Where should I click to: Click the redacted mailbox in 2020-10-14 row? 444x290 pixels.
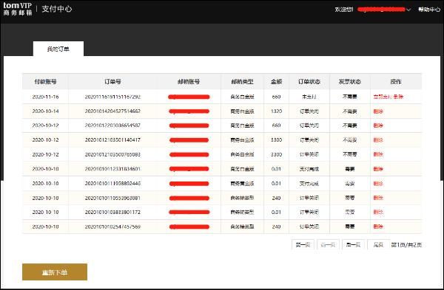click(x=189, y=111)
